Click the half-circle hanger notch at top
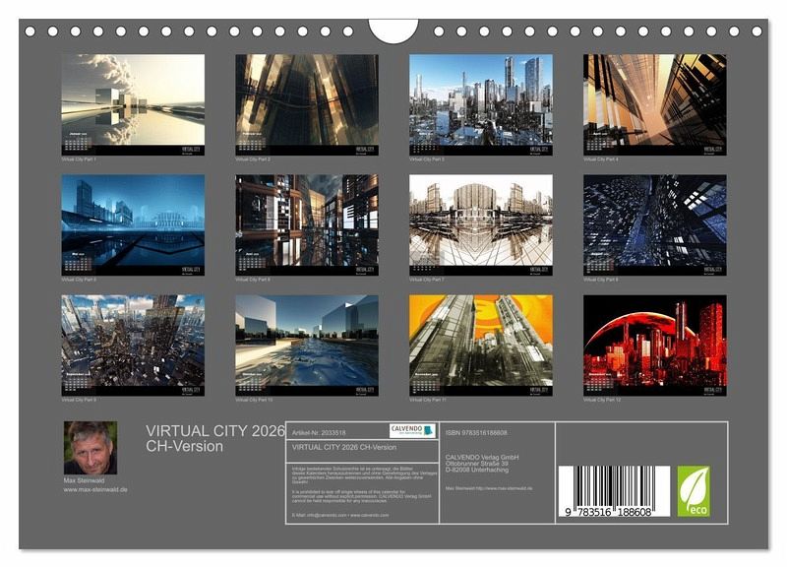This screenshot has width=787, height=568. point(393,31)
